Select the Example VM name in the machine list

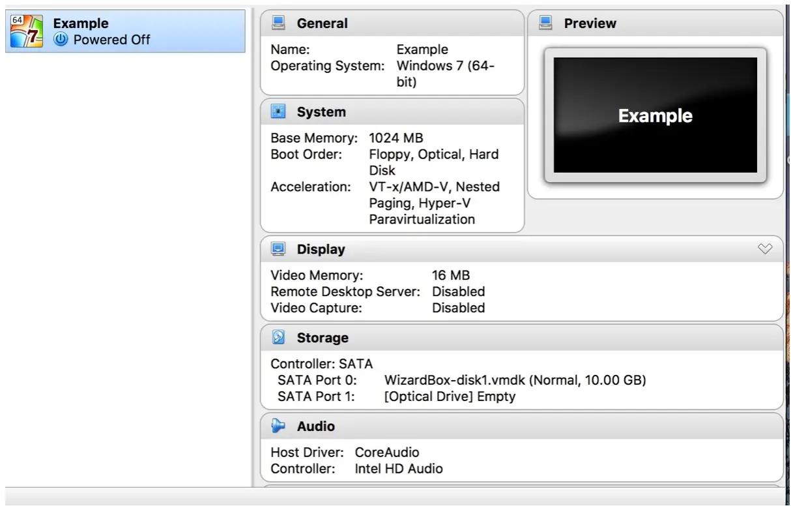81,23
